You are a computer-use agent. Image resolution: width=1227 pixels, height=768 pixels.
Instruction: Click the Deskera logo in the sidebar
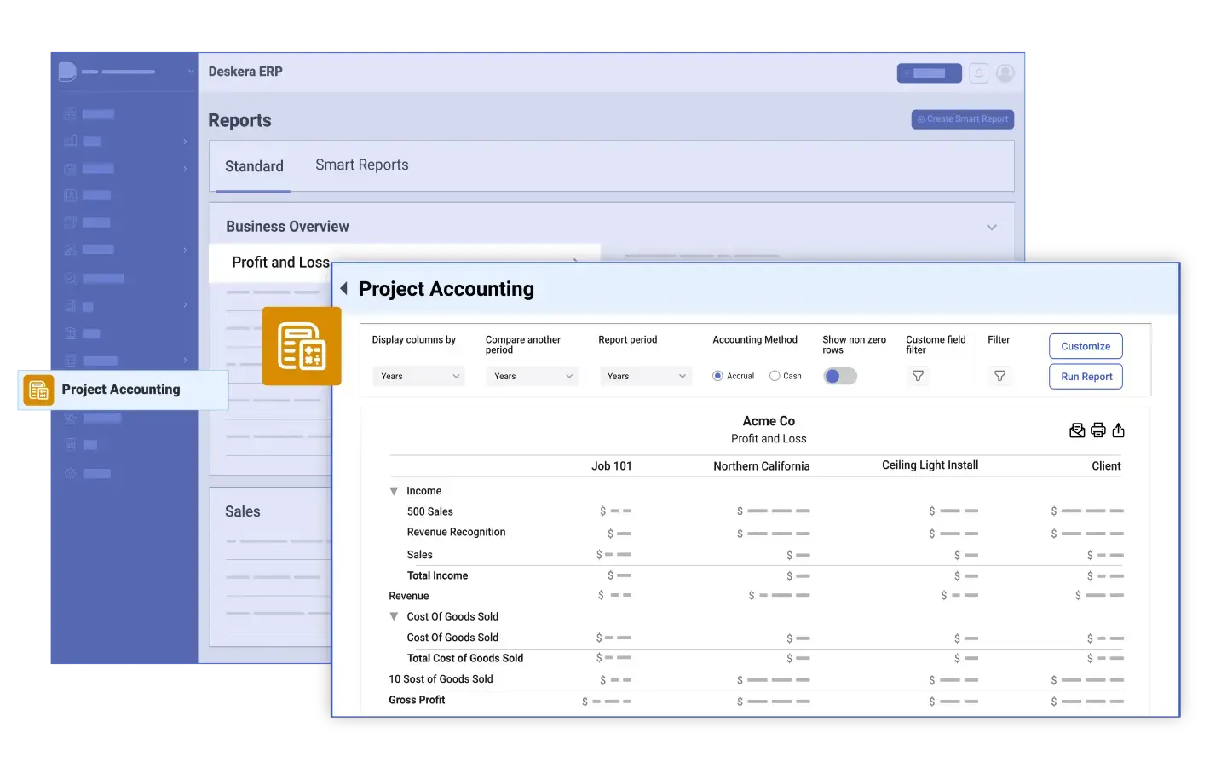pos(66,70)
